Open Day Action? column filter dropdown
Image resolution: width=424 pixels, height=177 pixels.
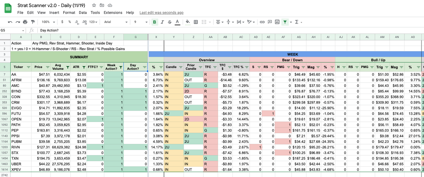[x=145, y=67]
